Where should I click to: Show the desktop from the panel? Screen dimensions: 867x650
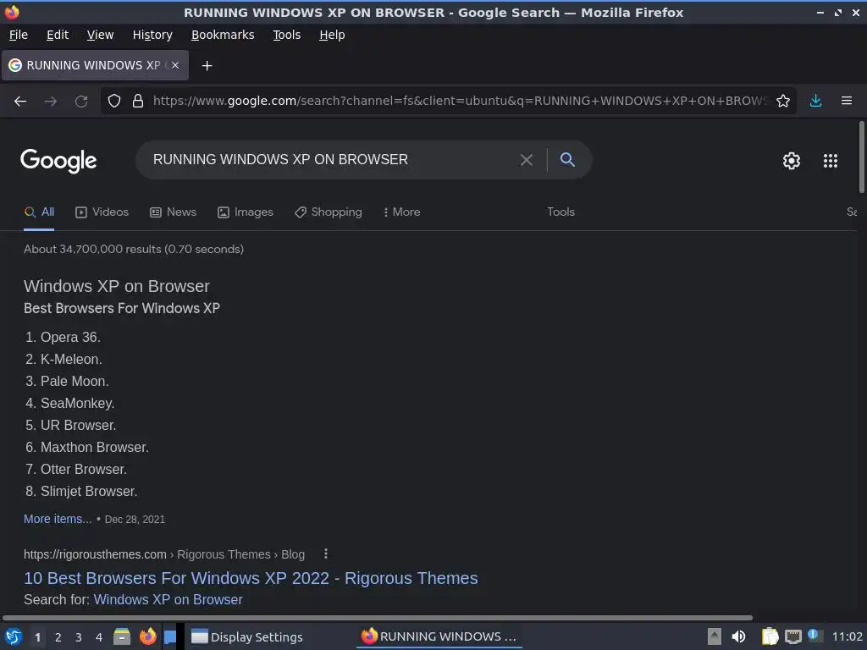(x=170, y=636)
